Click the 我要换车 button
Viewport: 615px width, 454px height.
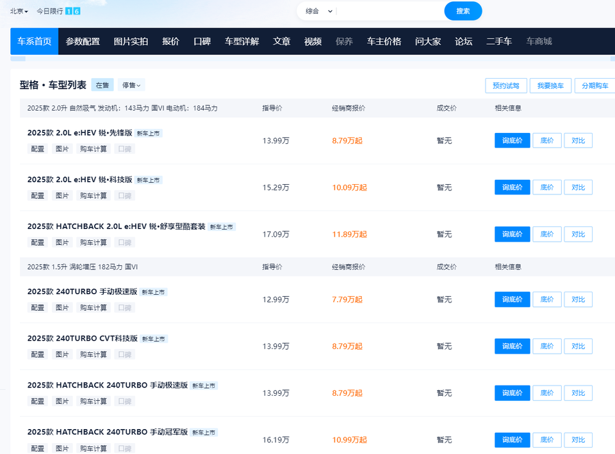(550, 86)
